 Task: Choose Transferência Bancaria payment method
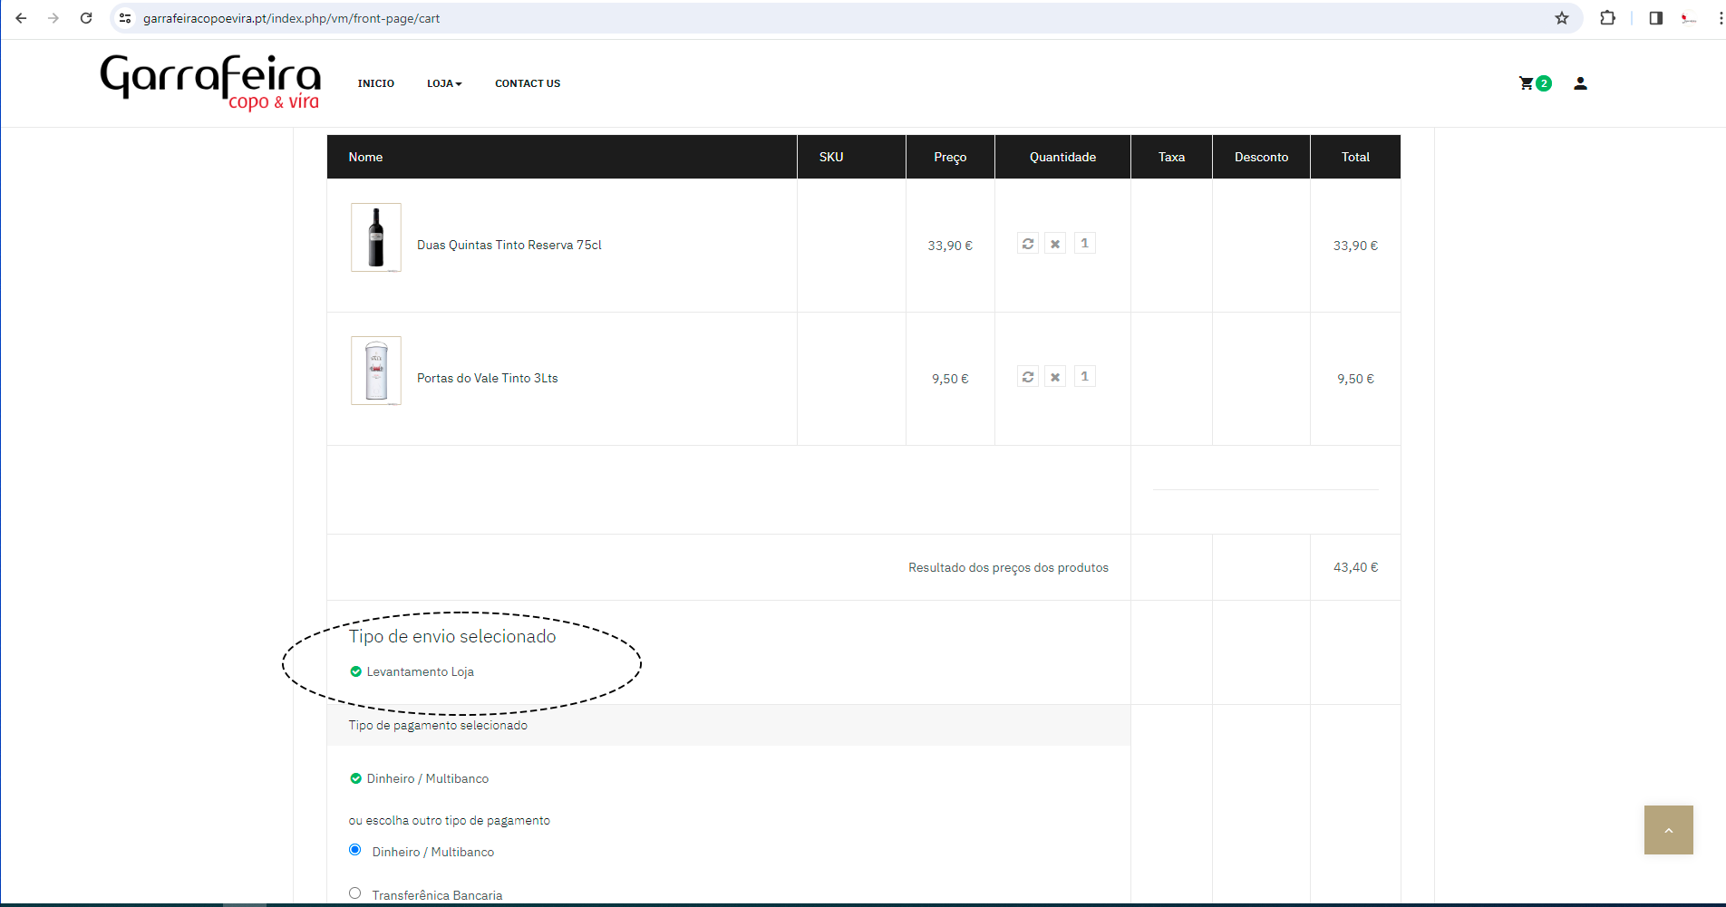pyautogui.click(x=355, y=893)
